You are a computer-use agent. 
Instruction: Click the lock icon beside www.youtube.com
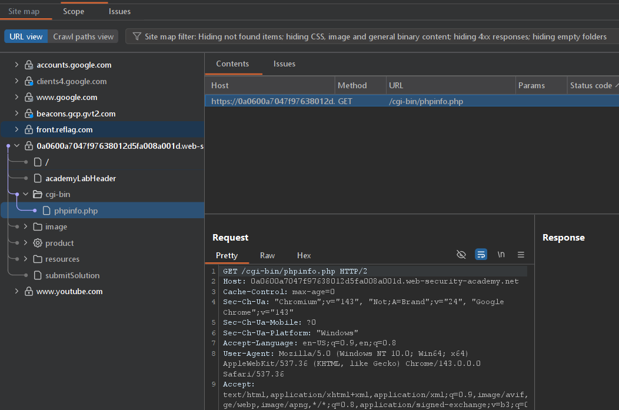pos(28,291)
